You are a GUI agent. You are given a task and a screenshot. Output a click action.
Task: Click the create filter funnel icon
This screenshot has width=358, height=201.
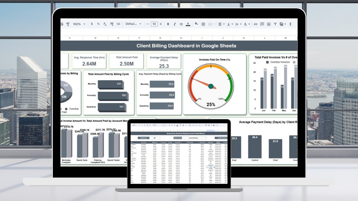[x=275, y=24]
